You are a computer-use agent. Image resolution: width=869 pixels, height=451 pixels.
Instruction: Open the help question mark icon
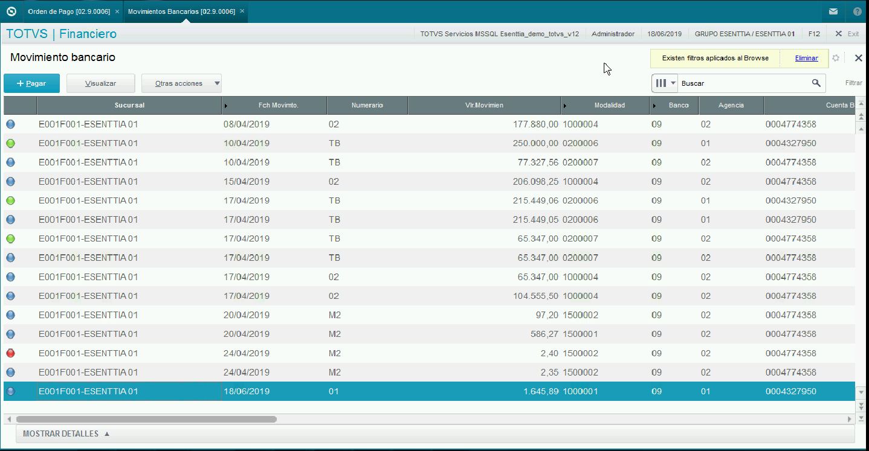point(858,11)
